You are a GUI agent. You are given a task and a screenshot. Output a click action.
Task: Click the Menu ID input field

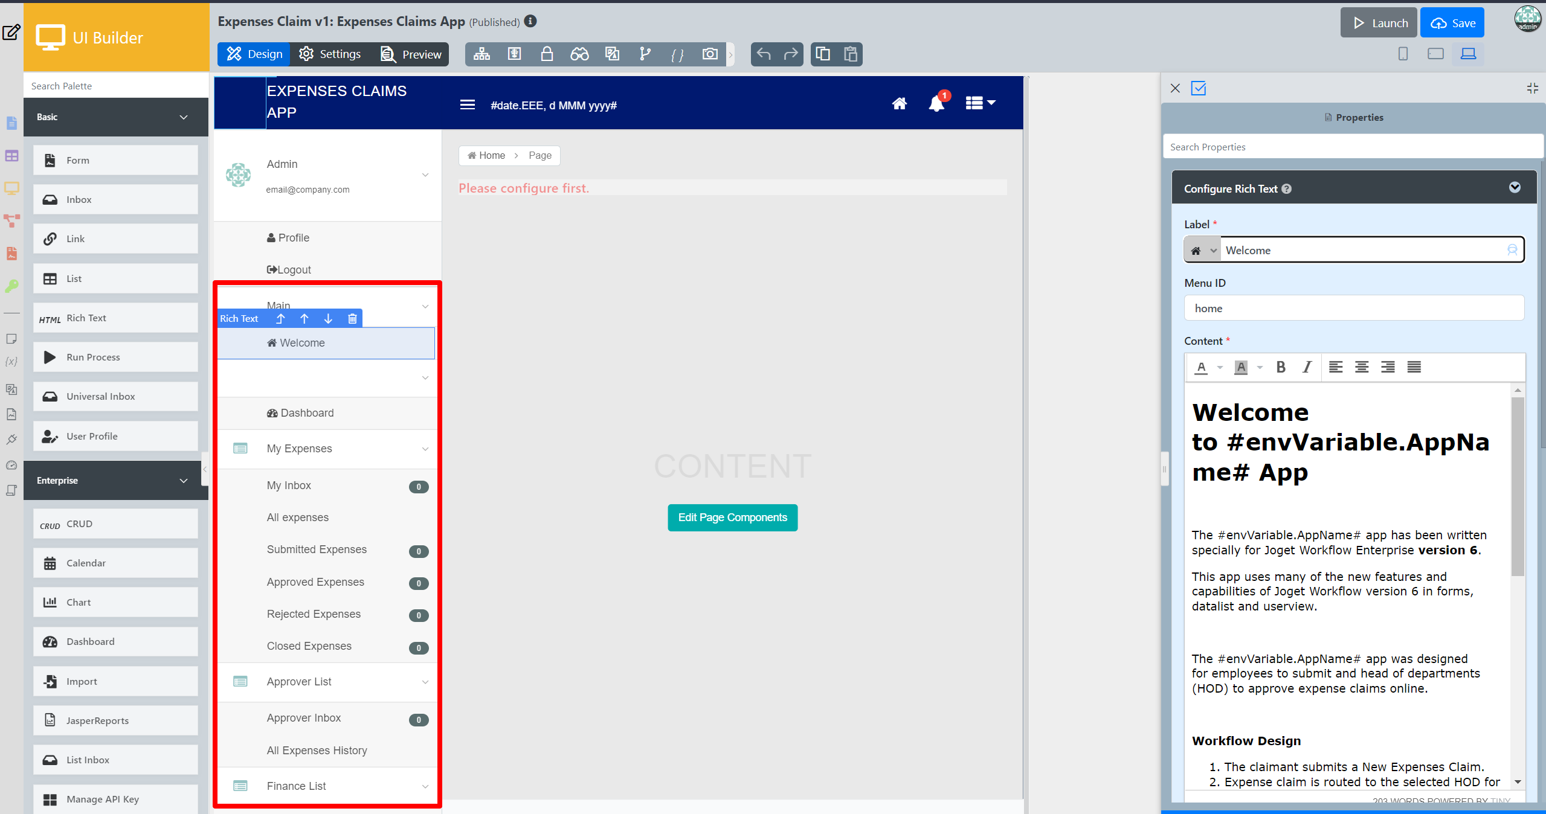(1353, 309)
